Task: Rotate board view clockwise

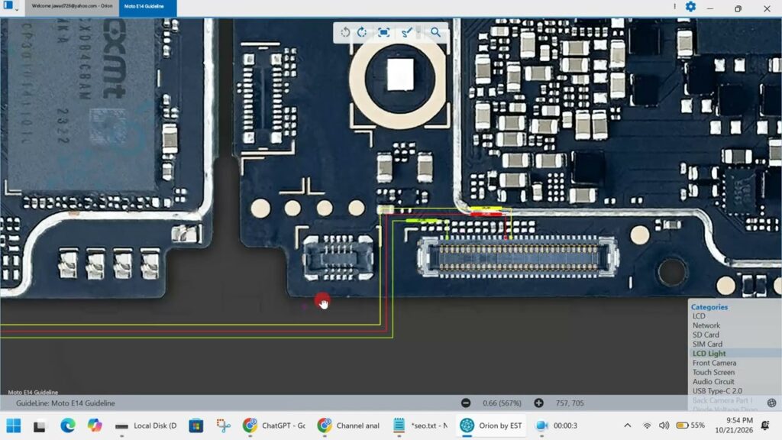Action: [x=362, y=32]
